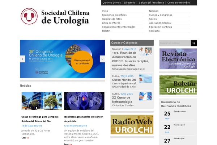Click the blue hospital building news image
The image size is (217, 145).
click(42, 101)
